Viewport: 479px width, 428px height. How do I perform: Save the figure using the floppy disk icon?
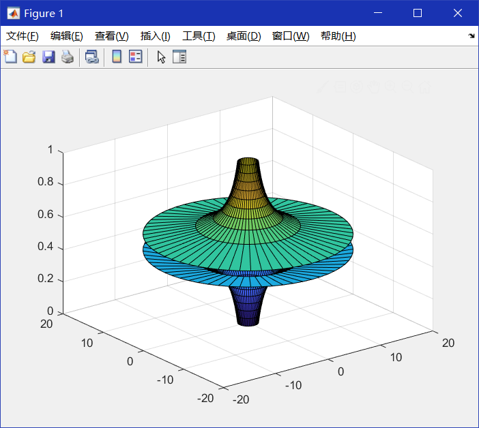pos(48,57)
